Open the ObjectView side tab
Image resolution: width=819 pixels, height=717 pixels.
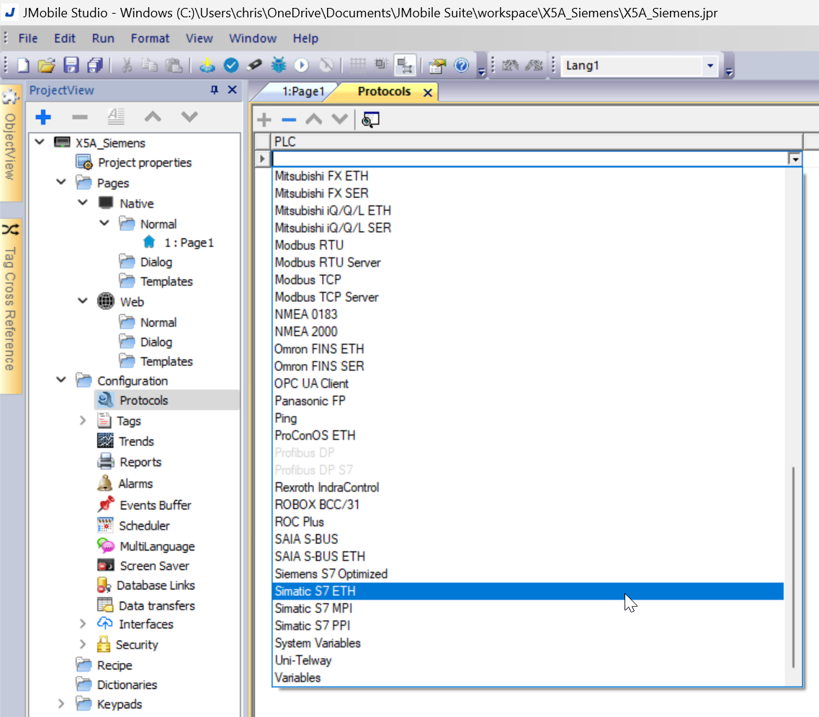[10, 144]
